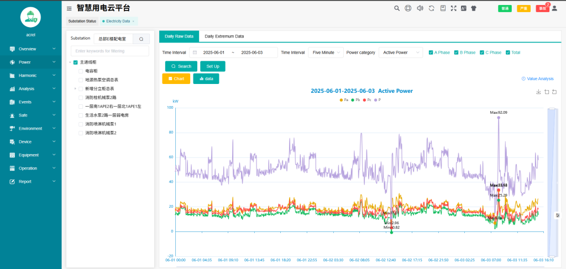Click the vertical zoom slider beside chart
Screen dimensions: 566x269
click(551, 182)
